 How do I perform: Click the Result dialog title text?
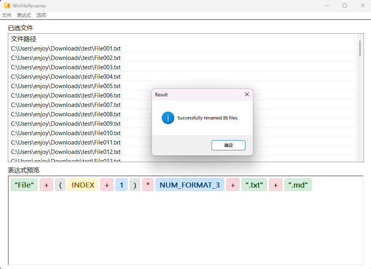(161, 95)
